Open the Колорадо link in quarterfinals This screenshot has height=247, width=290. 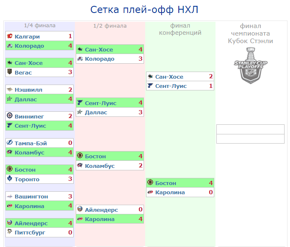point(29,46)
